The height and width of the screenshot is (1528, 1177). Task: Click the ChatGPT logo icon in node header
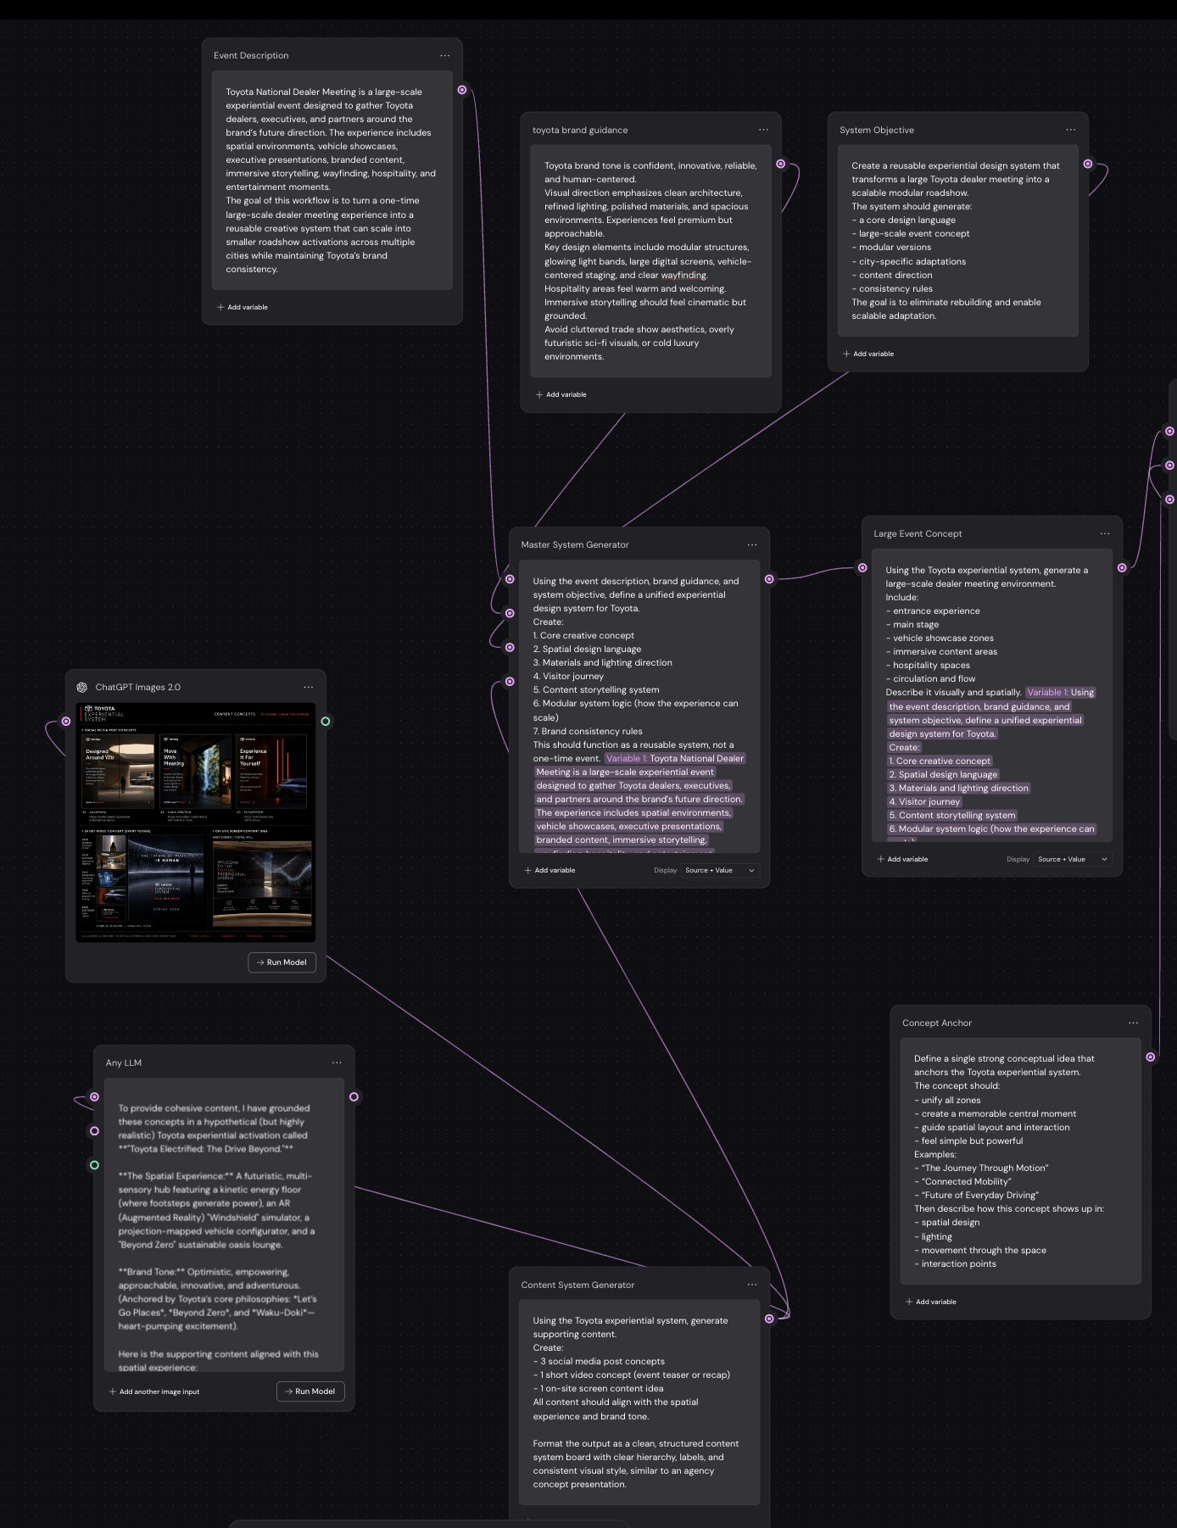pyautogui.click(x=82, y=688)
